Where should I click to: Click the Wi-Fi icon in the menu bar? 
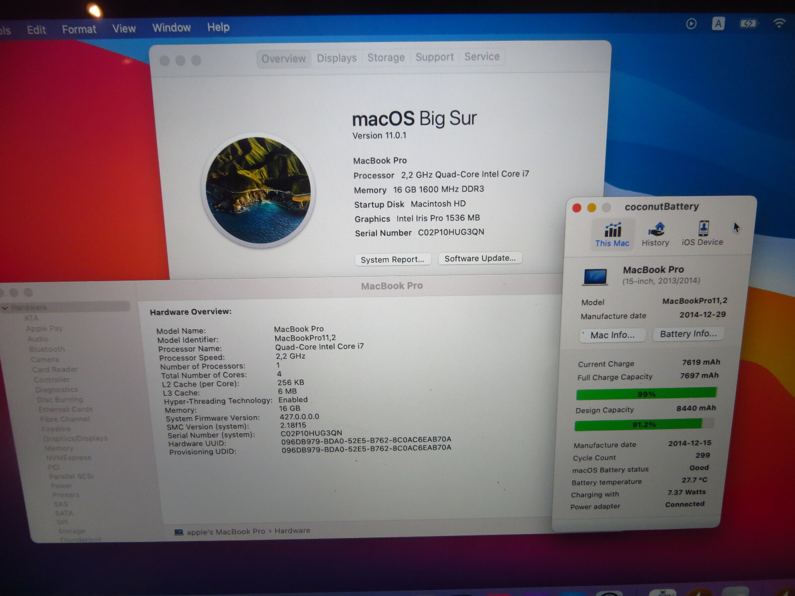tap(779, 22)
